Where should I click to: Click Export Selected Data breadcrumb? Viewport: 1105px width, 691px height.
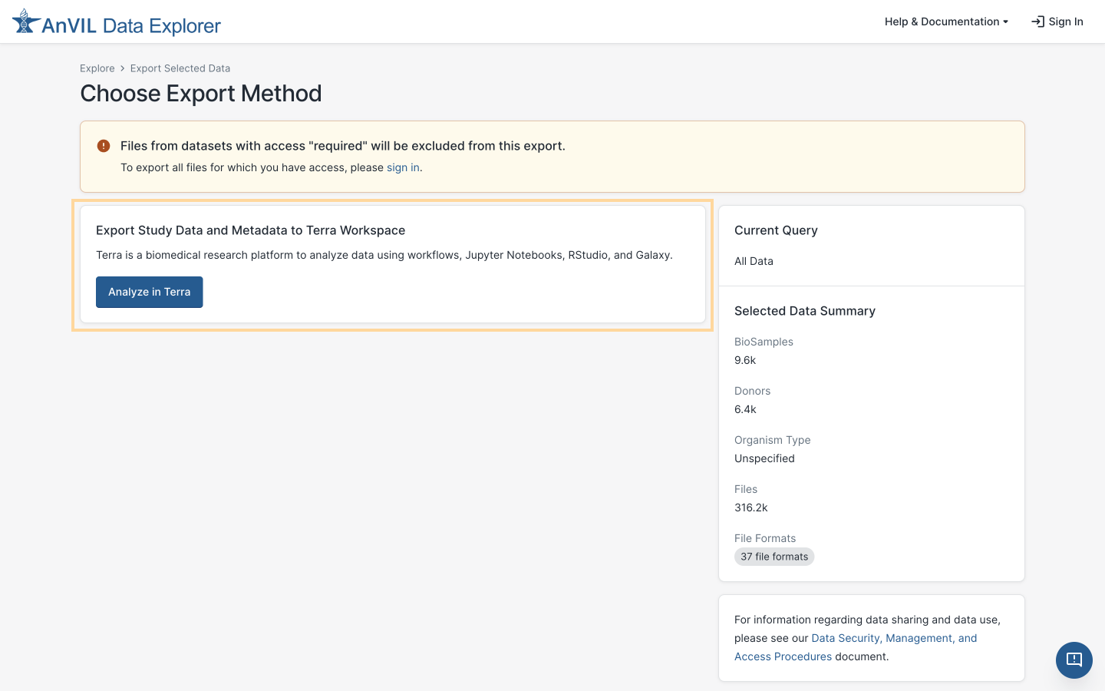point(180,68)
